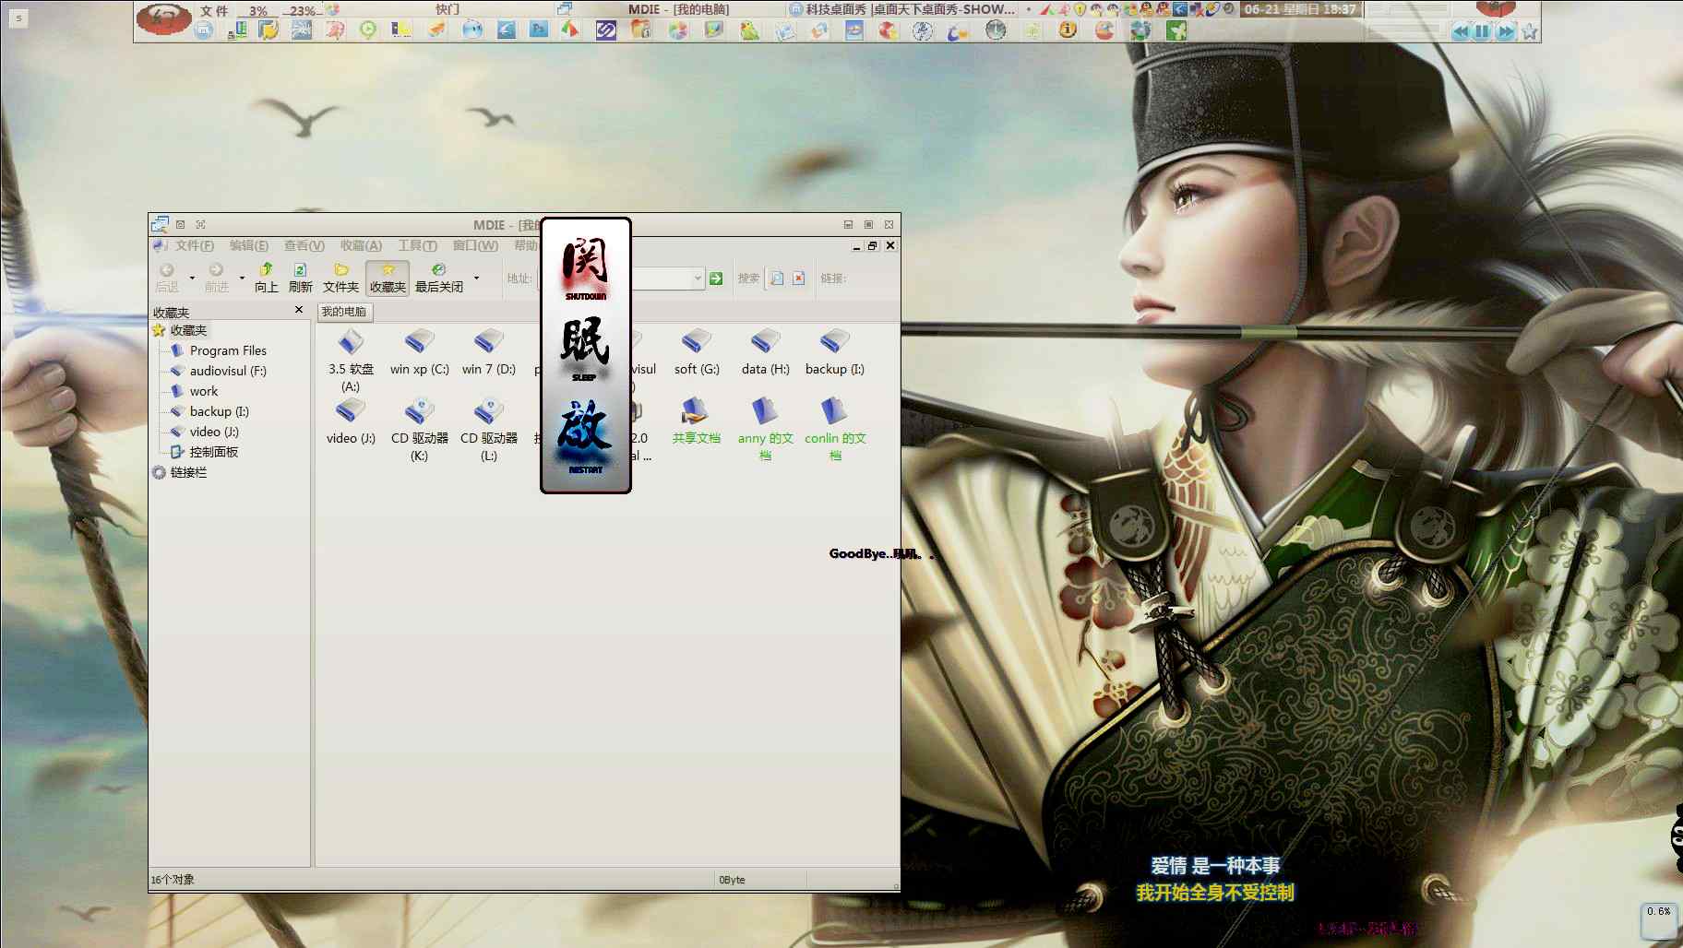Click the 最后关闭 toolbar button
The width and height of the screenshot is (1683, 948).
tap(439, 277)
